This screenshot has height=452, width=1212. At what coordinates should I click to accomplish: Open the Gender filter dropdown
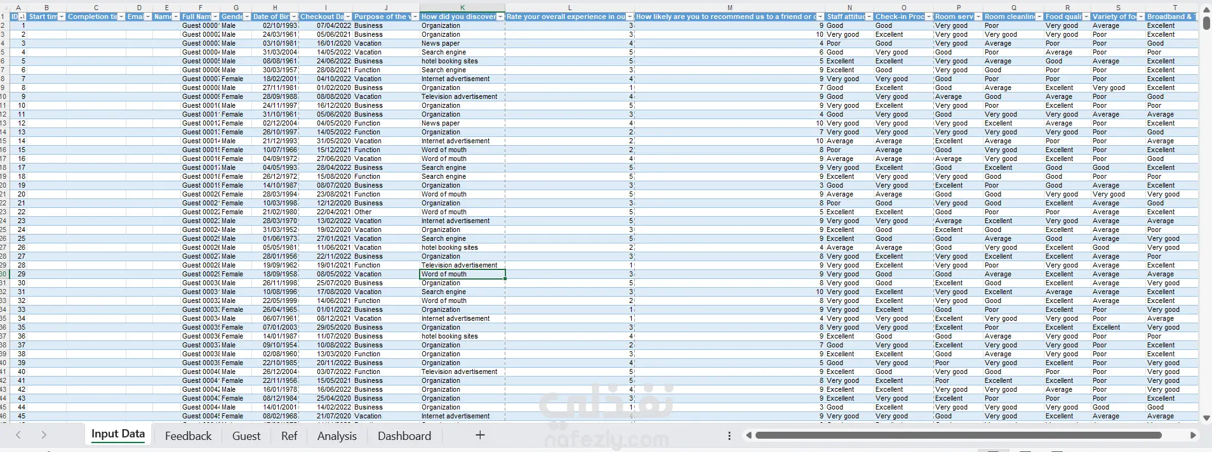pyautogui.click(x=247, y=16)
